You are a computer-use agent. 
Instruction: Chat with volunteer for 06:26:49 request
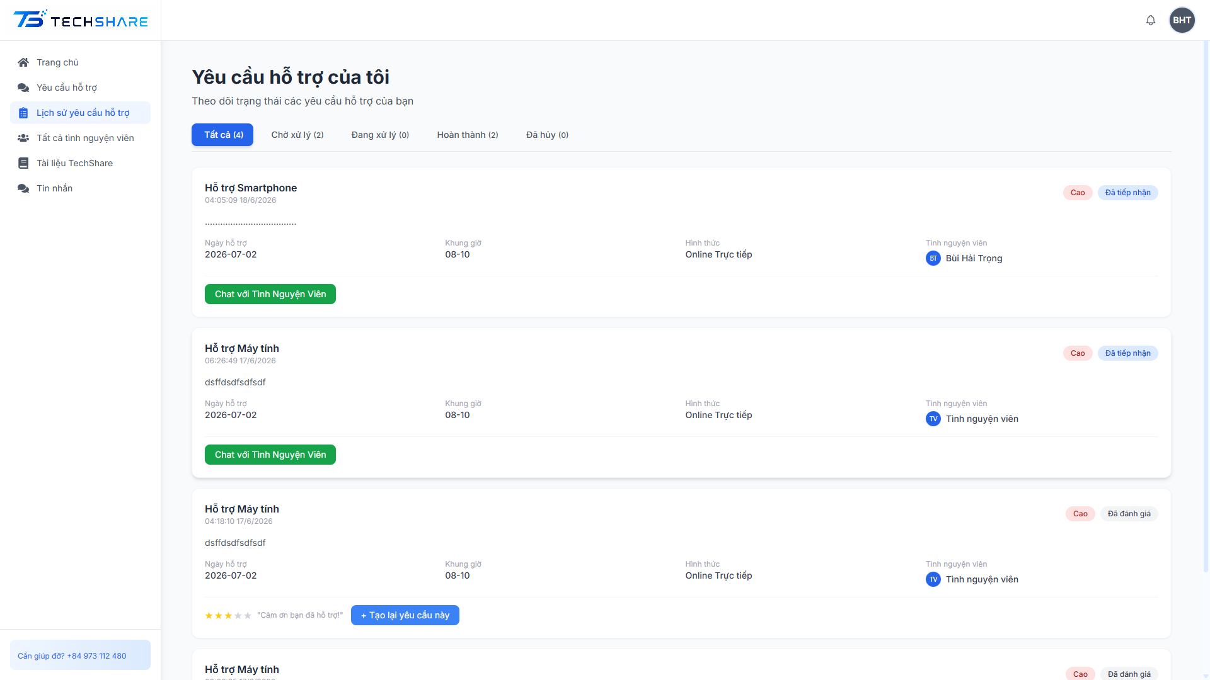tap(270, 455)
